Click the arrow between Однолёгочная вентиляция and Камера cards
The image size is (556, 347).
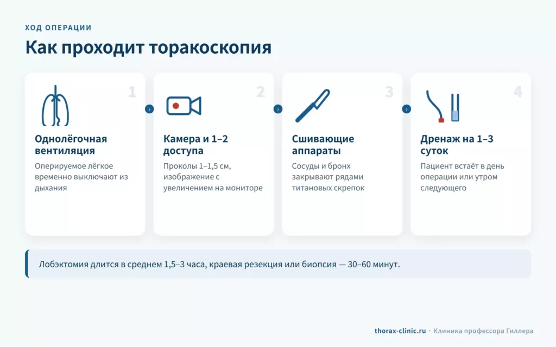click(149, 109)
